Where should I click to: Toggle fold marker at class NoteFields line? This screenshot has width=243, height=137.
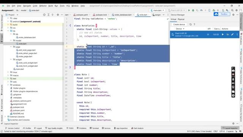pos(70,25)
